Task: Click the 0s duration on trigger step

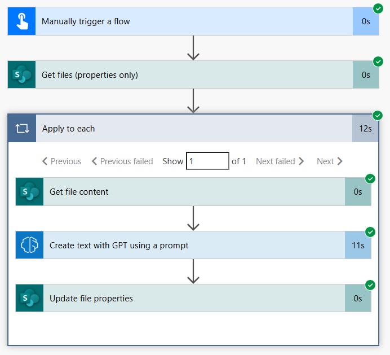Action: pos(366,21)
